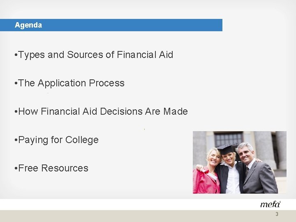Screen dimensions: 296x222
Task: Select the beige footer band
Action: [148, 216]
